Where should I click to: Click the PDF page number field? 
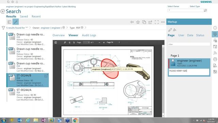point(86,42)
